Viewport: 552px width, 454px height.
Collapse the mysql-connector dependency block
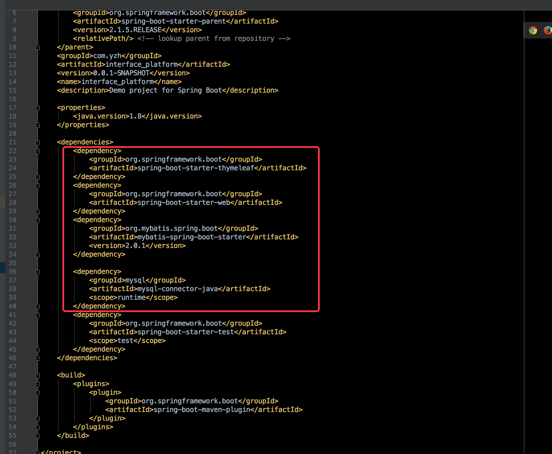pyautogui.click(x=38, y=272)
